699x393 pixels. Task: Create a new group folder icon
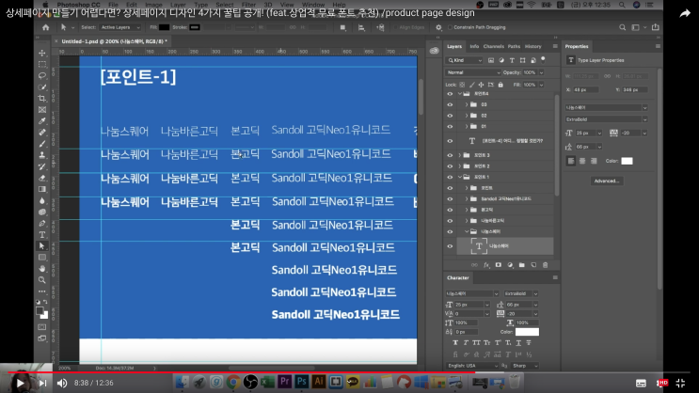pos(521,265)
